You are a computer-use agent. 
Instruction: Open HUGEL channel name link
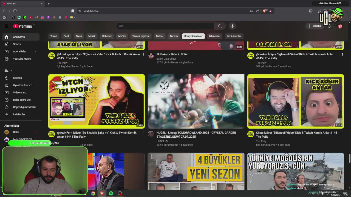tap(160, 141)
